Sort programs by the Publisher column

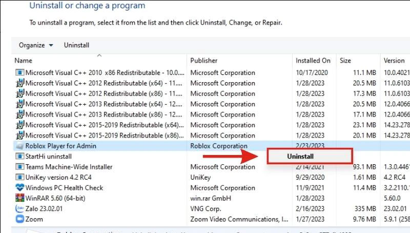pos(204,61)
